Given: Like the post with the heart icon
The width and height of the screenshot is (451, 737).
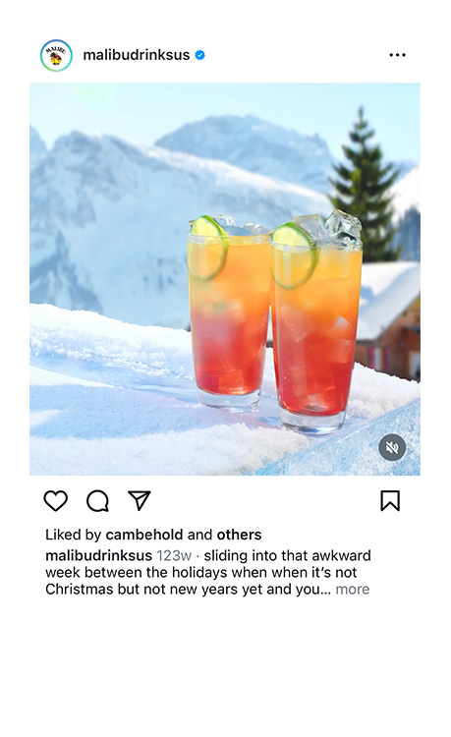Looking at the screenshot, I should point(55,500).
